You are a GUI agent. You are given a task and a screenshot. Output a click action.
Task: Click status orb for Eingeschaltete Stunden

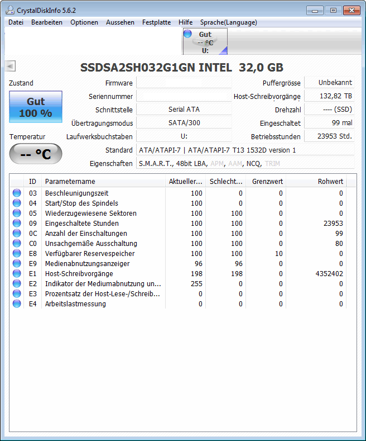pos(17,224)
